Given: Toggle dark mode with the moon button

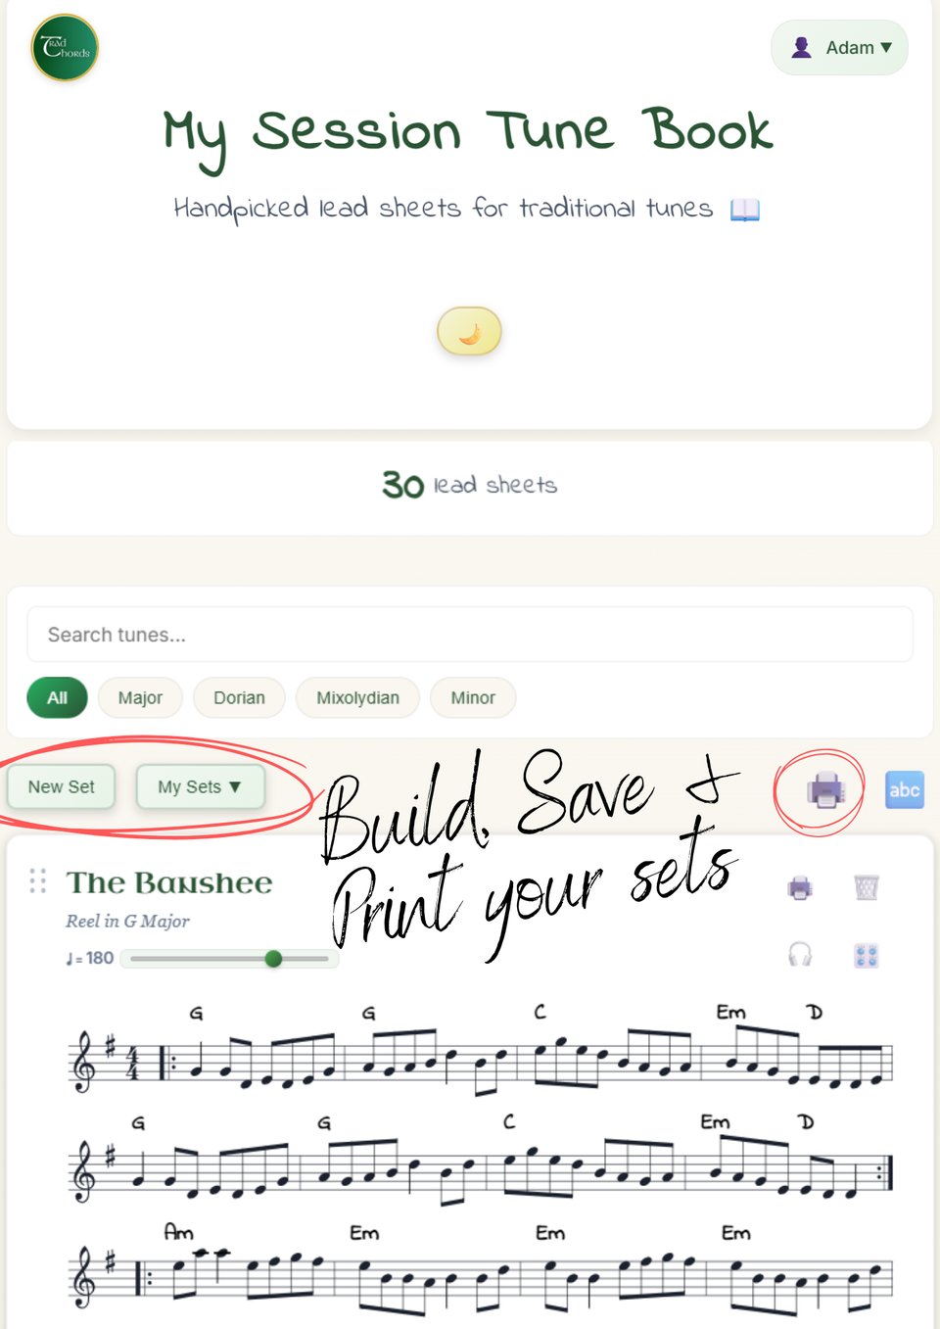Looking at the screenshot, I should [469, 331].
